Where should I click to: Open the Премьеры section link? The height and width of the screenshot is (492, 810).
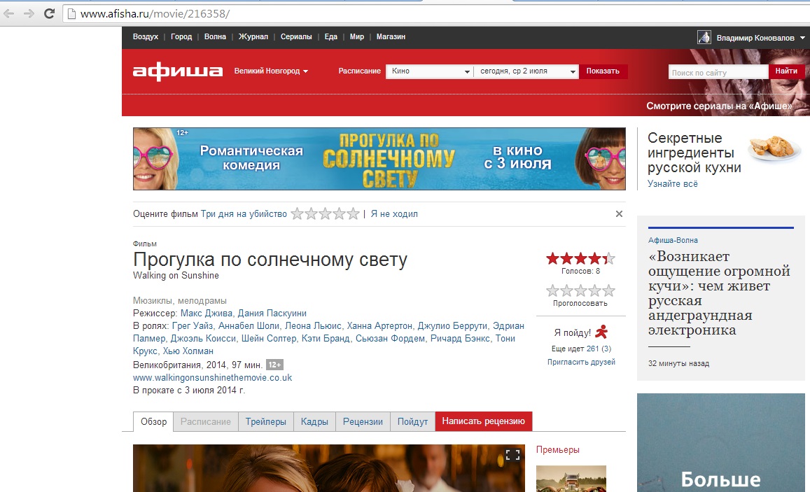tap(558, 450)
